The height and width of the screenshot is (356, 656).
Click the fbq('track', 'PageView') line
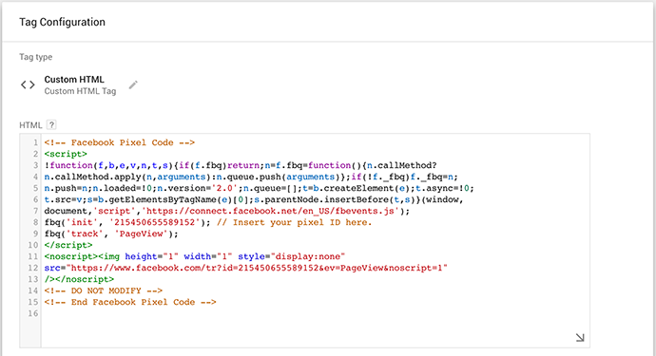[111, 234]
